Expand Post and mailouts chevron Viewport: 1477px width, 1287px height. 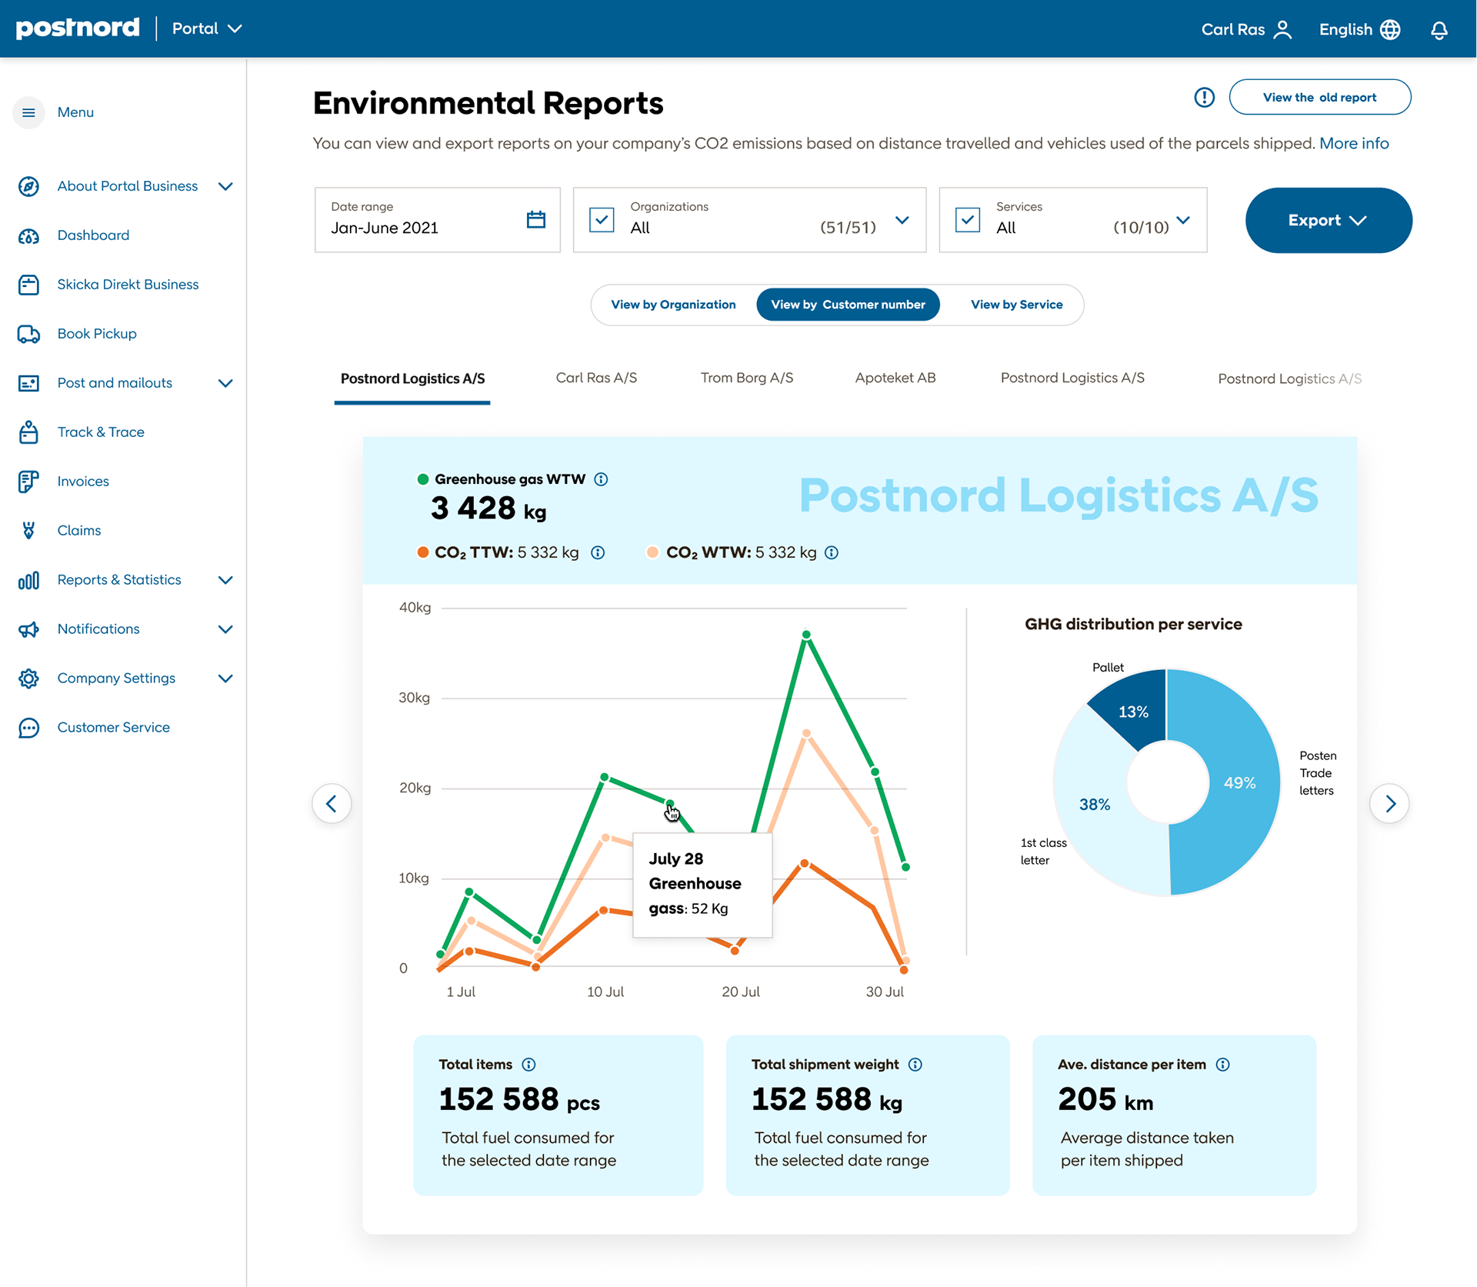[x=225, y=383]
